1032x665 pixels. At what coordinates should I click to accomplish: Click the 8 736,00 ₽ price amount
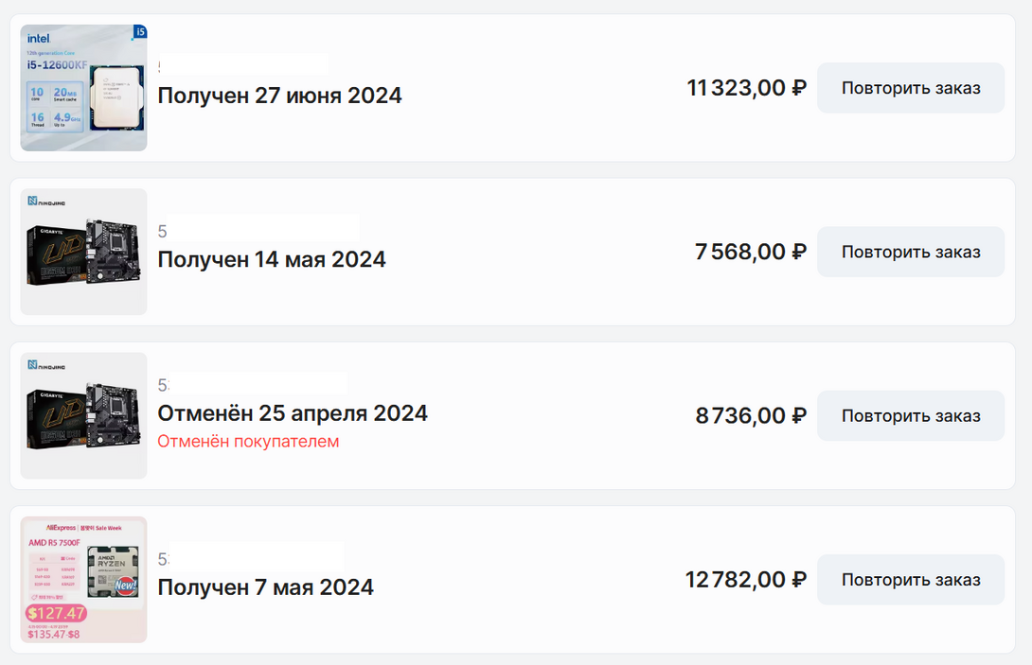[x=750, y=416]
